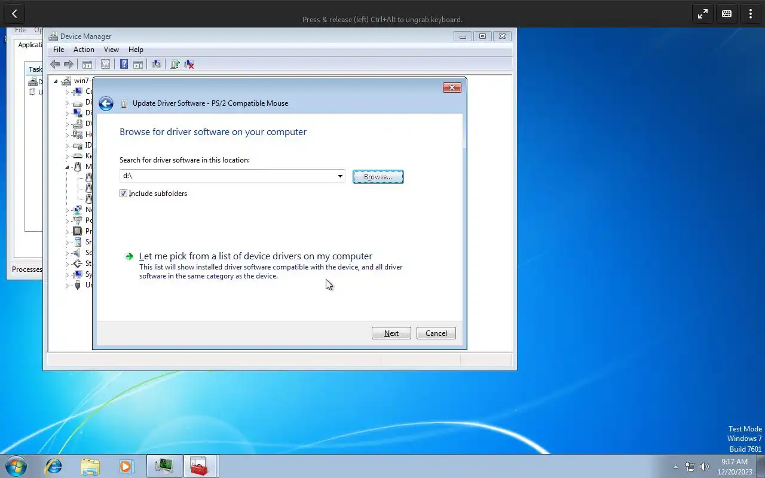
Task: Select the Universal Serial Bus category icon
Action: [x=77, y=285]
